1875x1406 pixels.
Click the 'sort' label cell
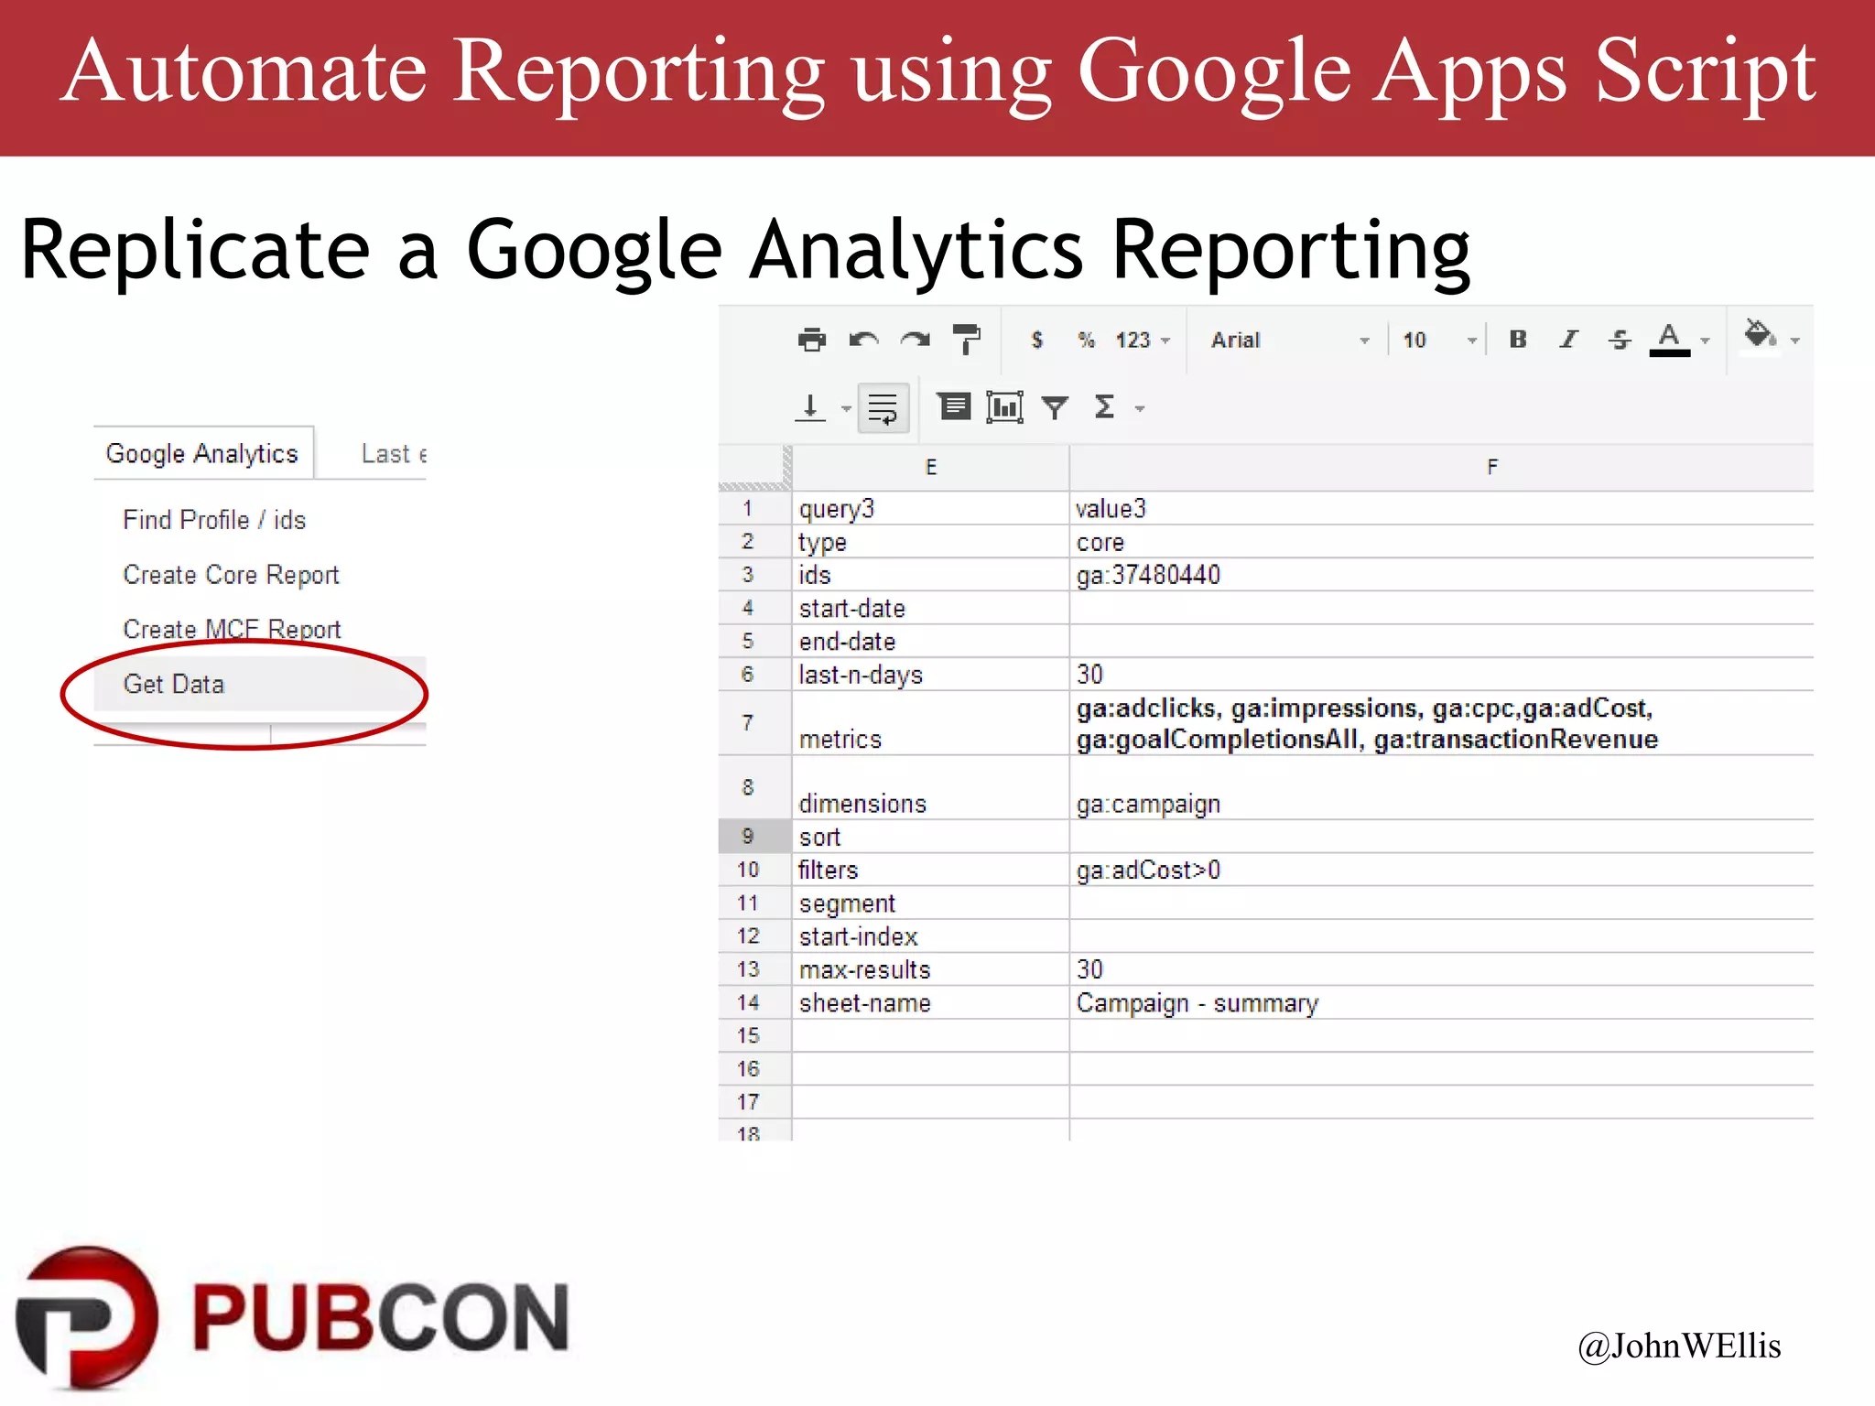coord(930,837)
